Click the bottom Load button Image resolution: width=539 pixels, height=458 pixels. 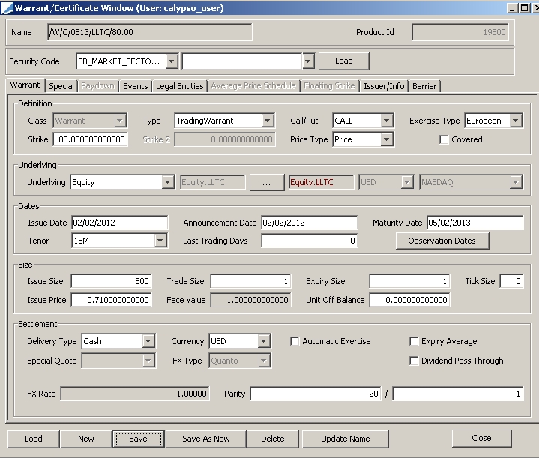[33, 439]
